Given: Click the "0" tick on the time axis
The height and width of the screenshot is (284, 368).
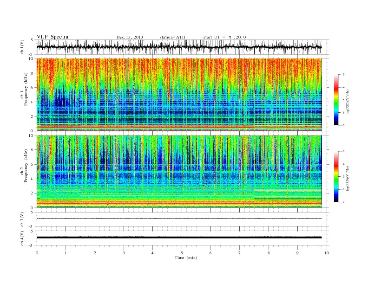Looking at the screenshot, I should click(x=37, y=253).
